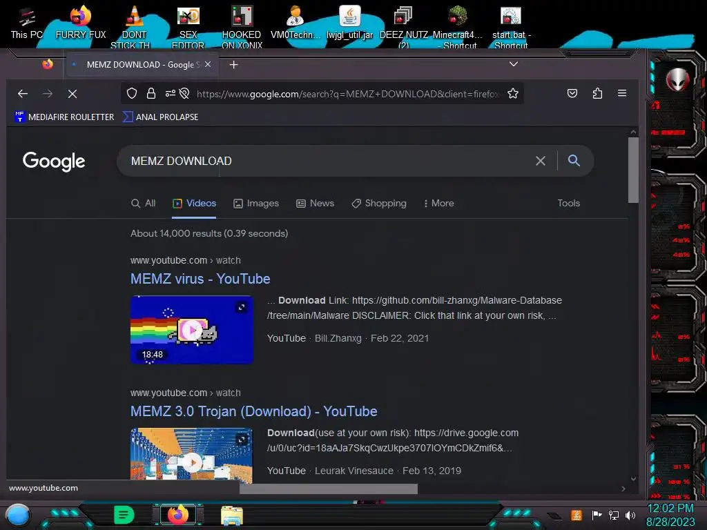Switch to Images results tab

(255, 204)
